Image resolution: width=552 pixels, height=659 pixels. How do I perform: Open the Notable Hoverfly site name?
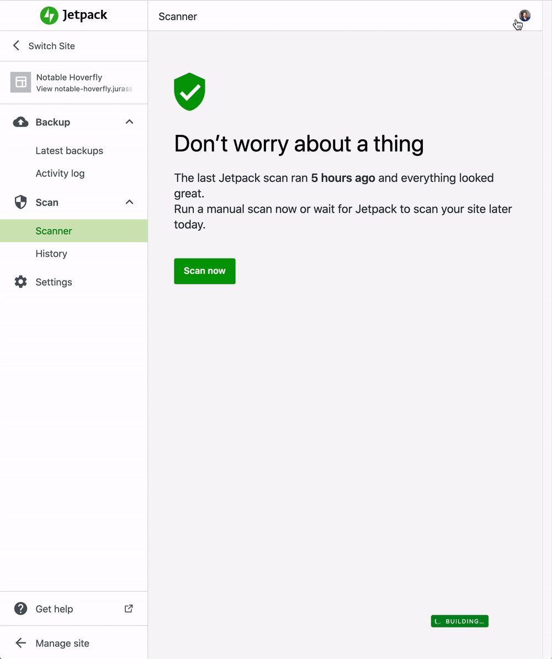(x=69, y=77)
